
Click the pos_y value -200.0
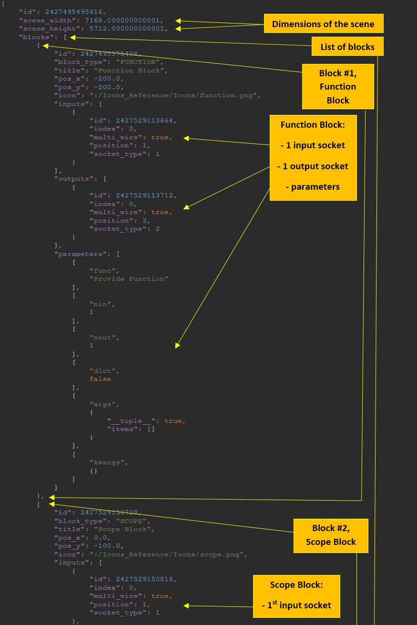(108, 87)
